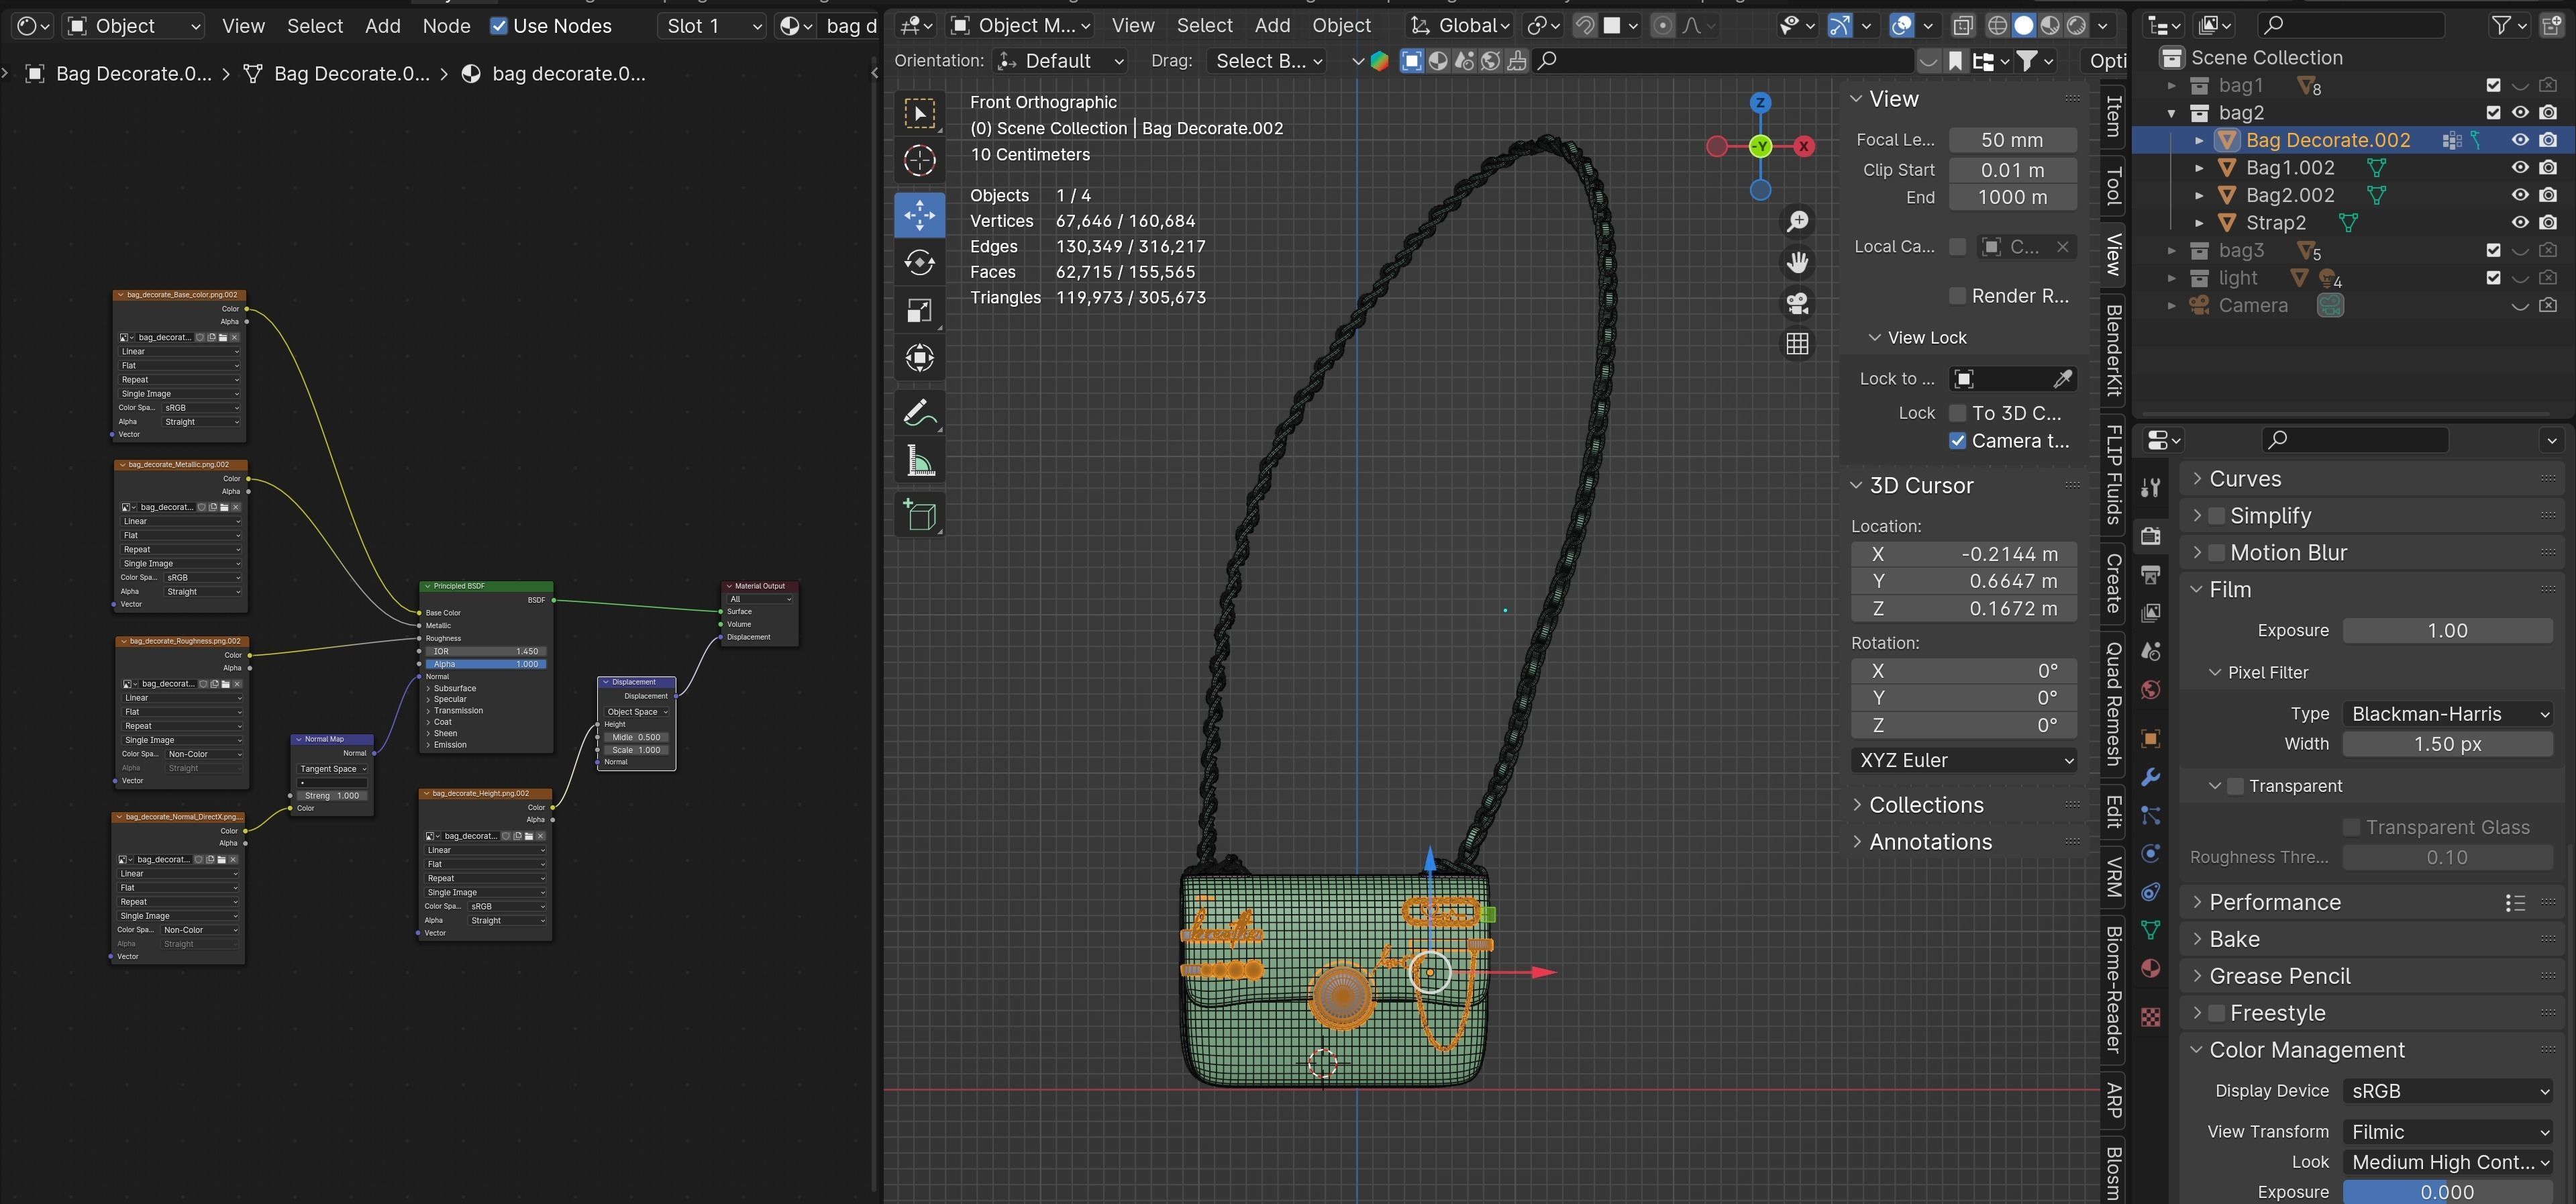Select the Move tool in viewport toolbar

(919, 215)
